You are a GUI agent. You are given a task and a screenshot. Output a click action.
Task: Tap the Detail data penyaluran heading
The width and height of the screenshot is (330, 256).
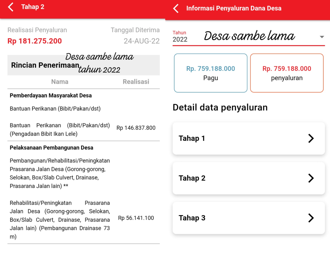point(220,107)
